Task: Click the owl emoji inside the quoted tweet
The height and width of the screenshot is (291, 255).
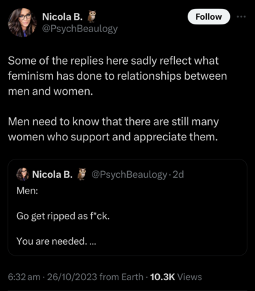Action: click(82, 174)
